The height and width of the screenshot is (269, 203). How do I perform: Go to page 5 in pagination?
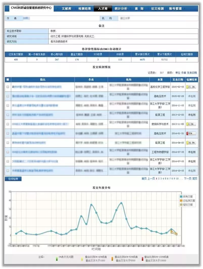(x=166, y=178)
